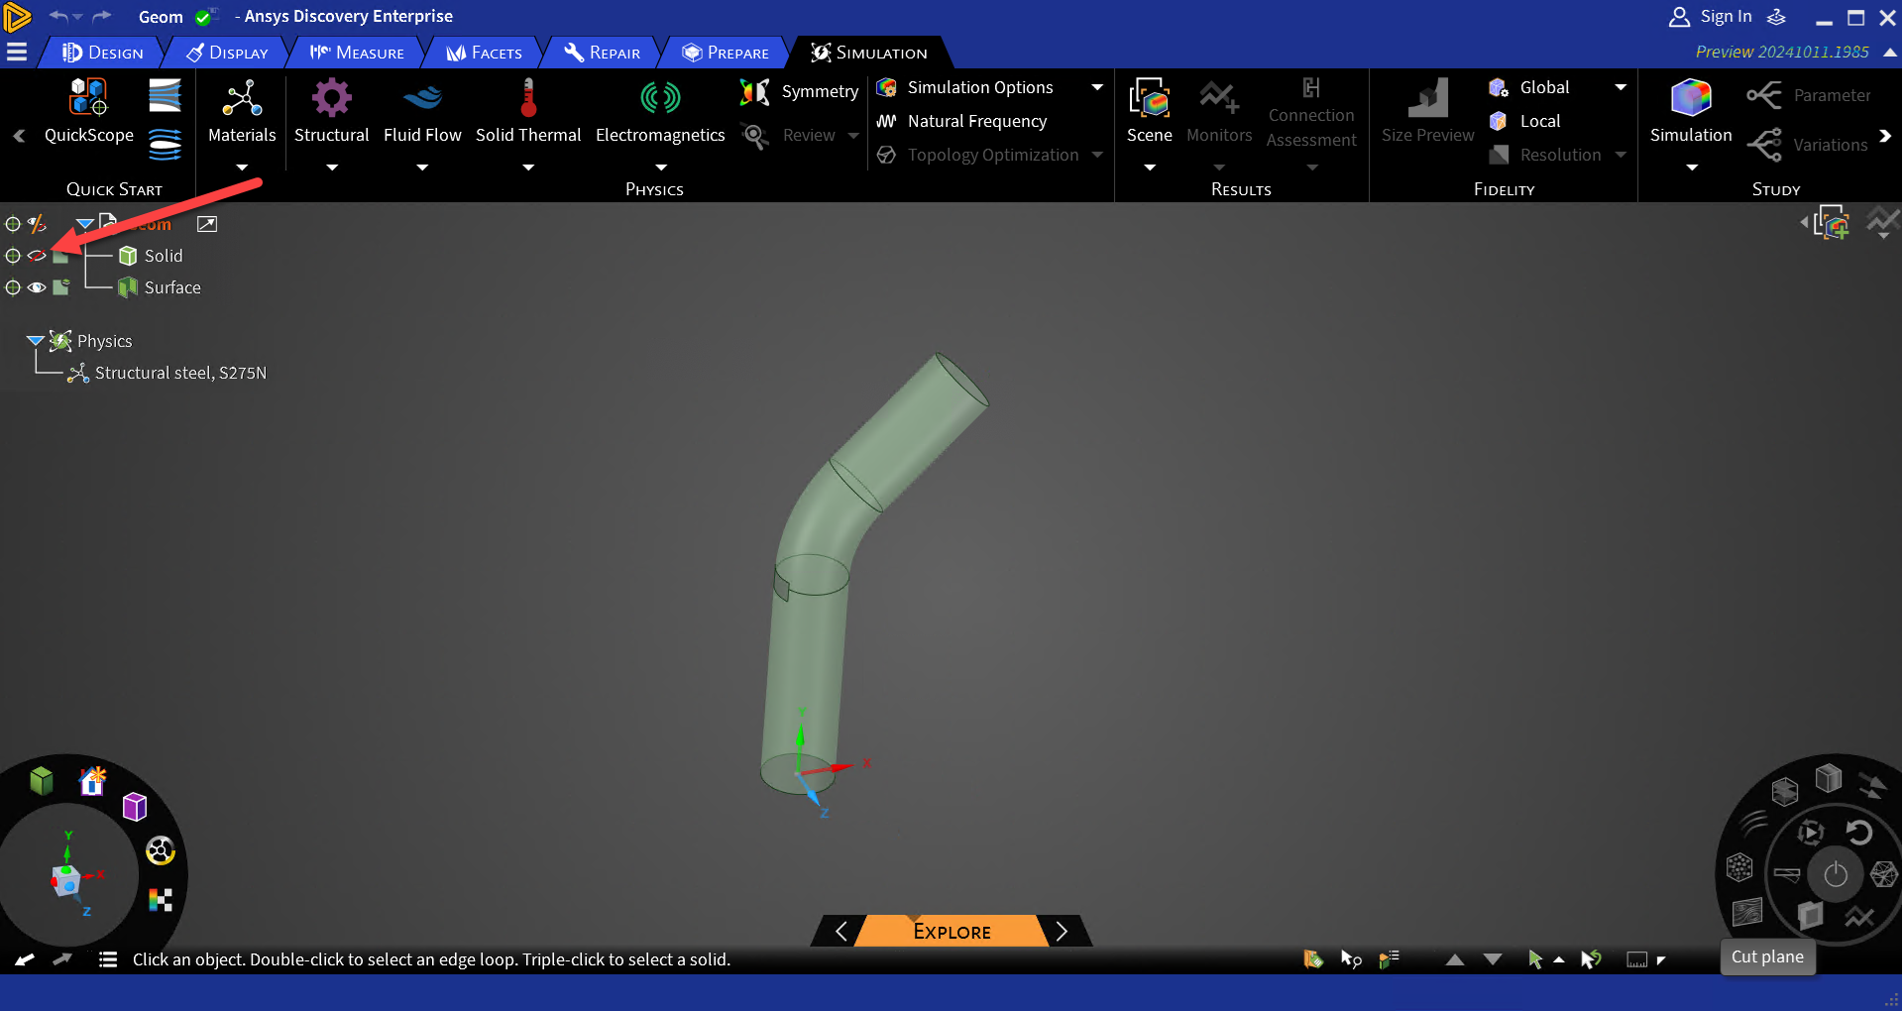Image resolution: width=1903 pixels, height=1011 pixels.
Task: Open the Simulation study tool
Action: (x=1691, y=112)
